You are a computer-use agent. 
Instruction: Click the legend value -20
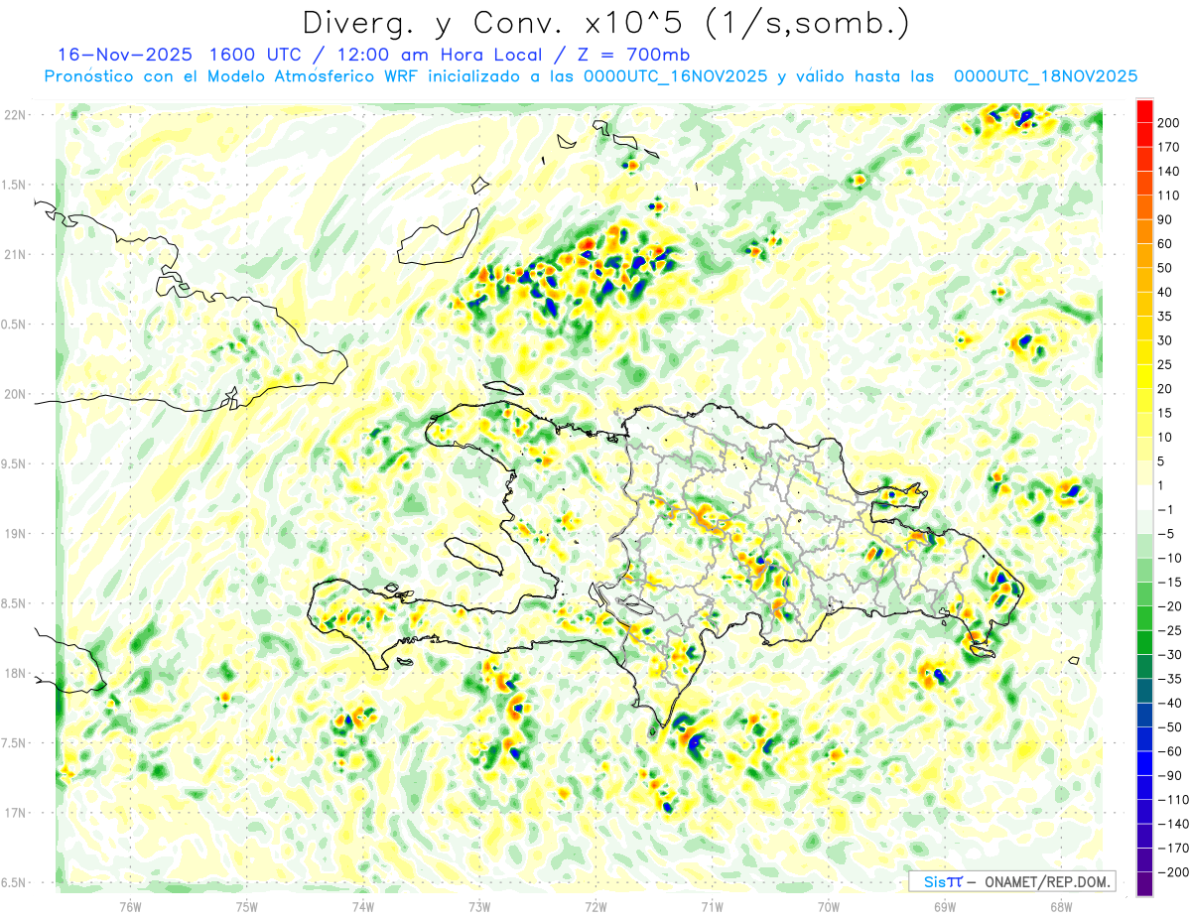pyautogui.click(x=1170, y=606)
